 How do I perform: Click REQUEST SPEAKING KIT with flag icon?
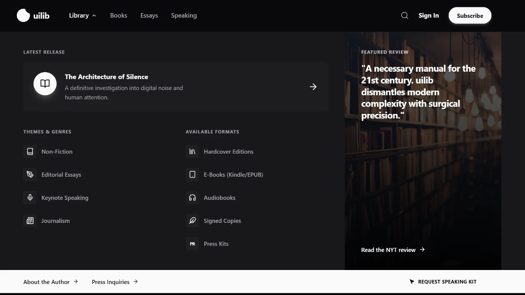[x=443, y=281]
